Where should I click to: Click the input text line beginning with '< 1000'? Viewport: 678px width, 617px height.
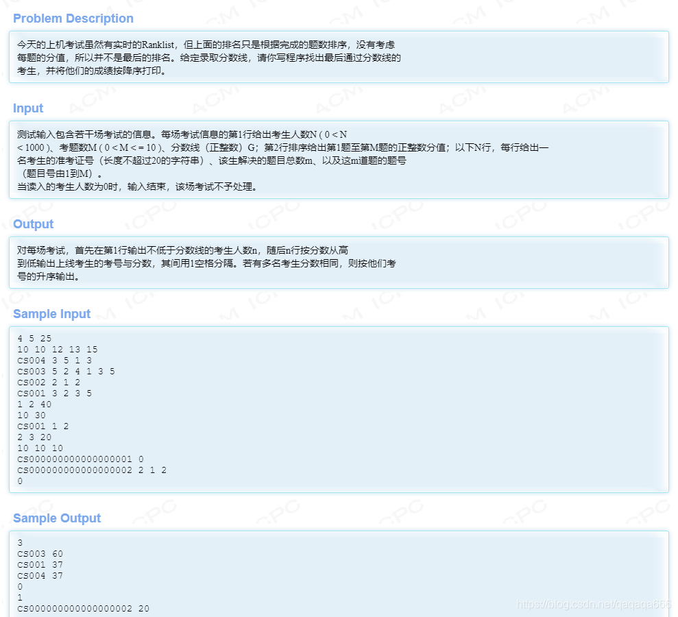pyautogui.click(x=283, y=147)
